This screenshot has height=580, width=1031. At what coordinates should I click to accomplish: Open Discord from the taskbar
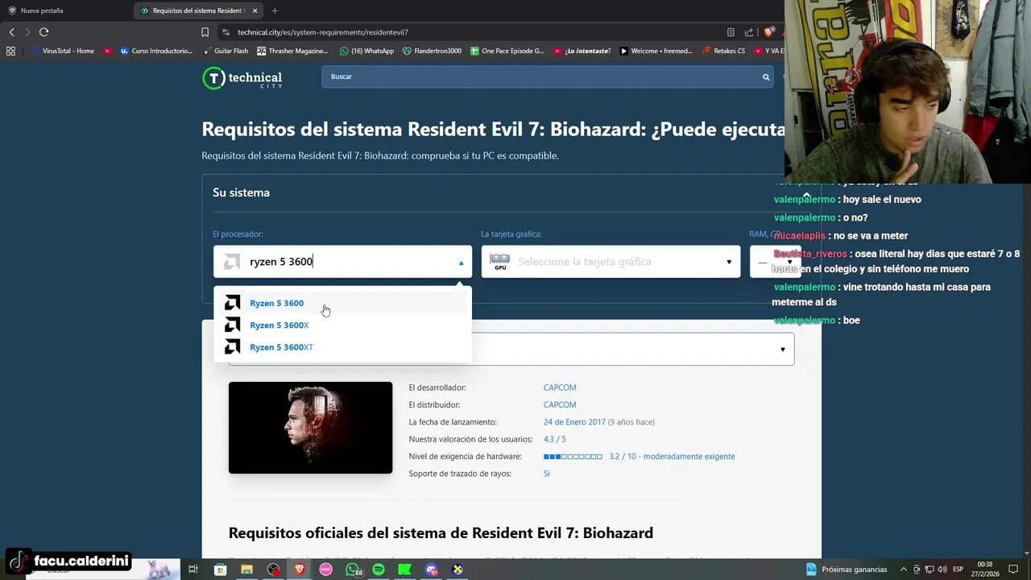(x=432, y=570)
